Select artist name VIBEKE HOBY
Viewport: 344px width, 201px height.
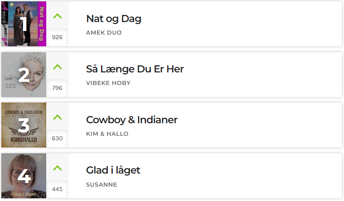pyautogui.click(x=108, y=83)
